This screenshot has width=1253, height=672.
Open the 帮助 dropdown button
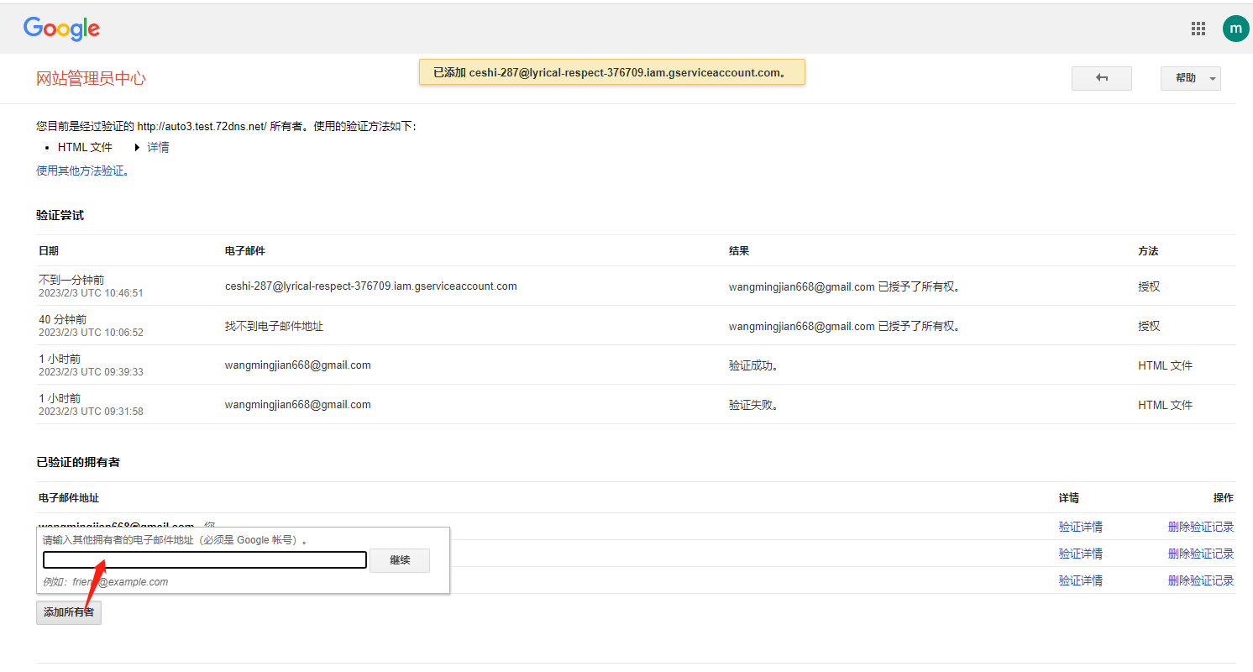[x=1190, y=78]
